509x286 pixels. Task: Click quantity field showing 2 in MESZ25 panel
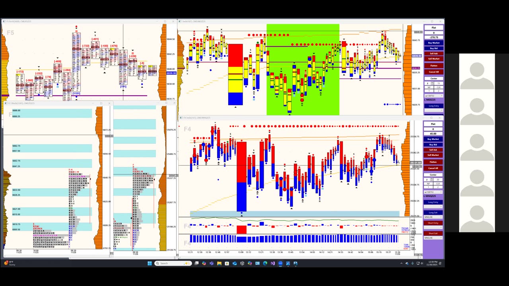(x=428, y=83)
